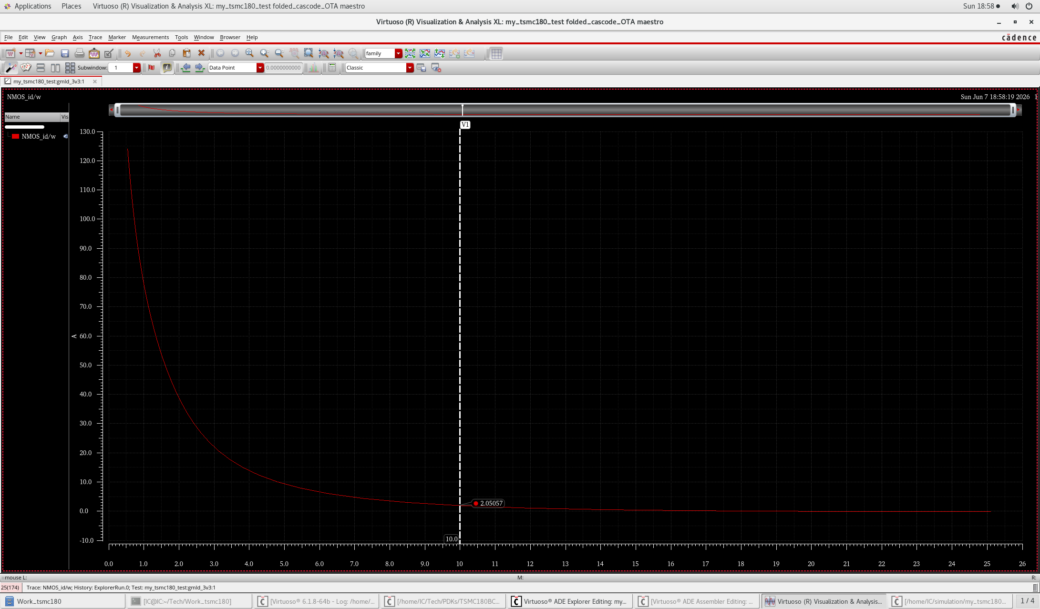The image size is (1040, 609).
Task: Open the Marker menu
Action: tap(117, 37)
